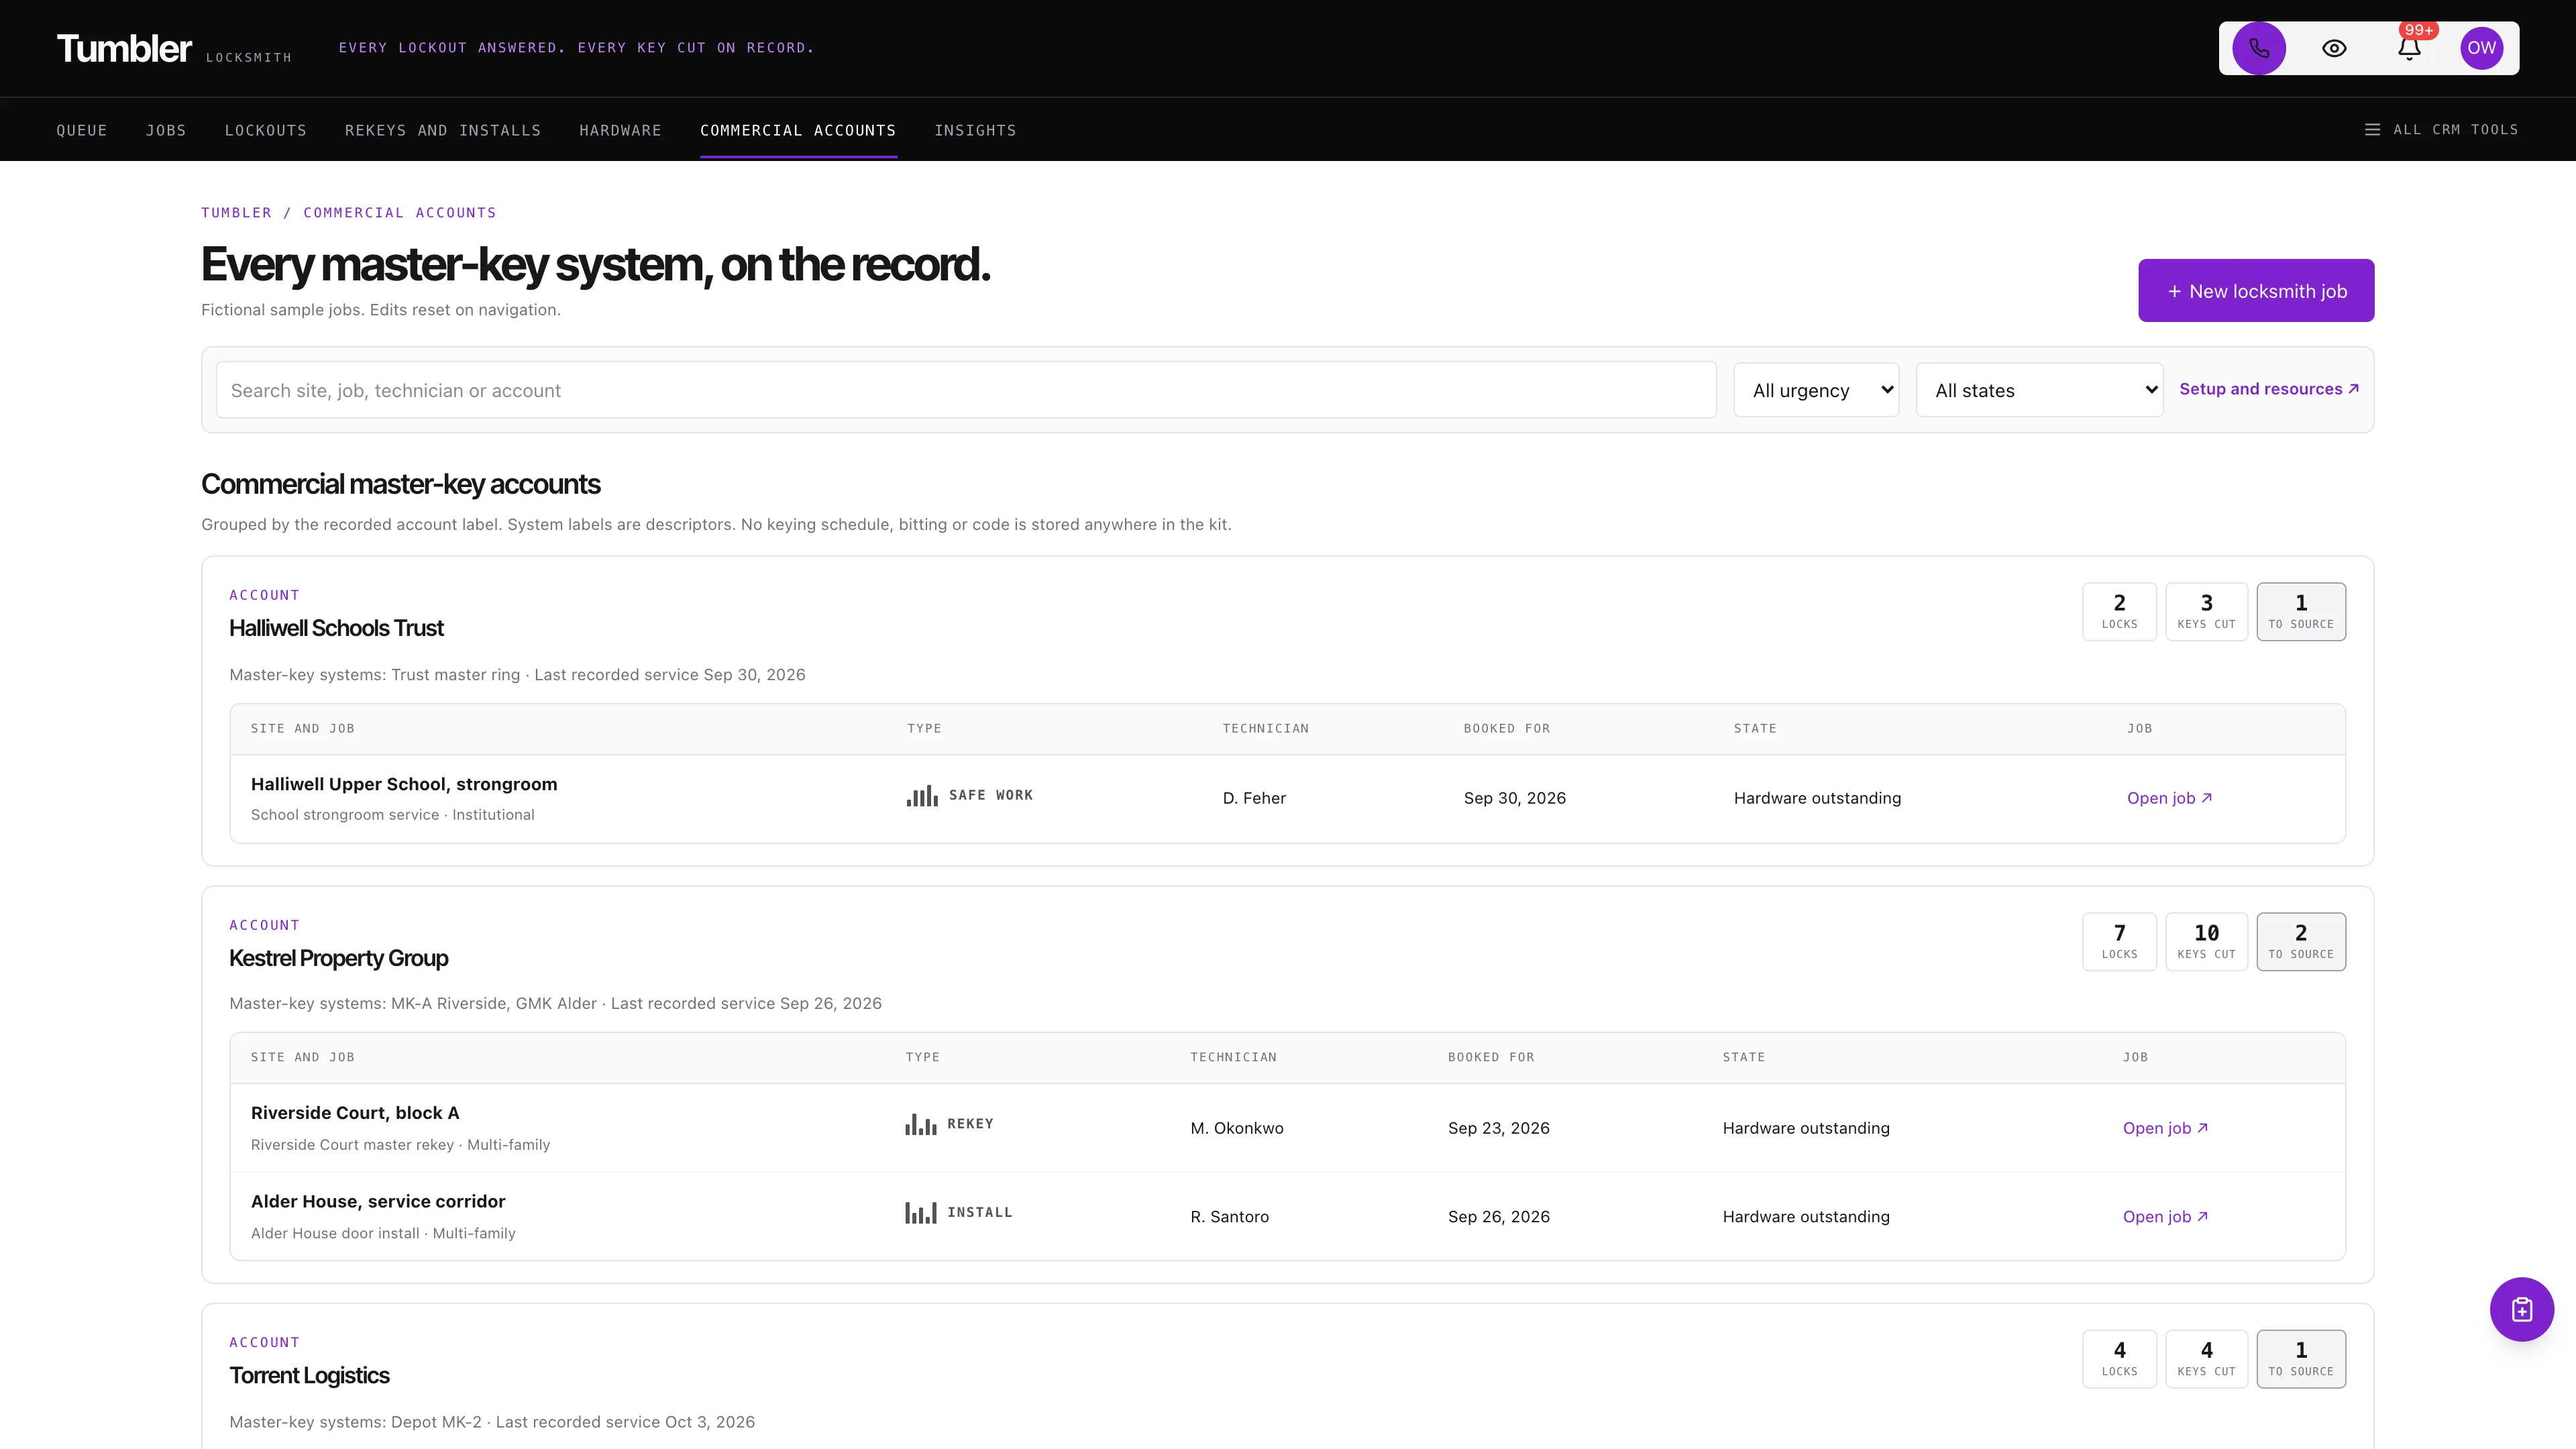This screenshot has width=2576, height=1449.
Task: Go to the Queue tab
Action: [82, 131]
